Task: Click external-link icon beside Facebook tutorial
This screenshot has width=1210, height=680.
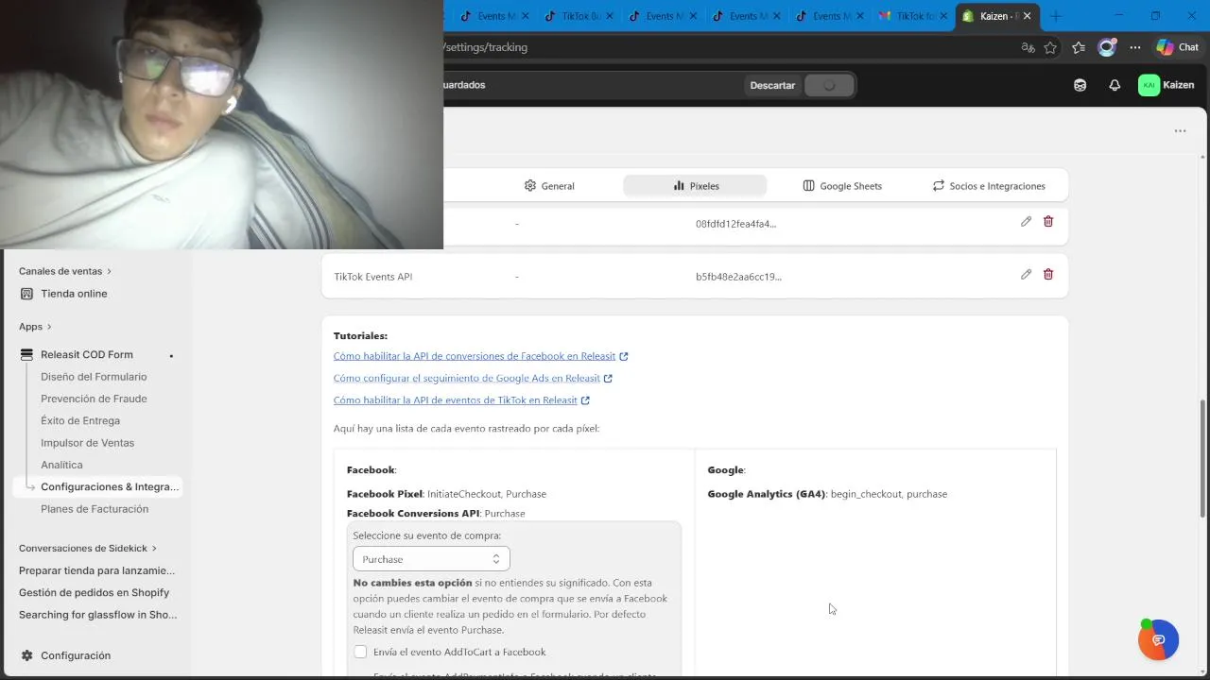Action: pyautogui.click(x=624, y=357)
